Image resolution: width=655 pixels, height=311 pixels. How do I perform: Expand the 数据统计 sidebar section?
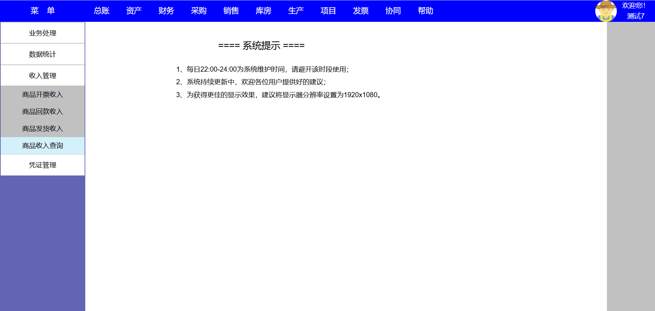click(x=43, y=54)
